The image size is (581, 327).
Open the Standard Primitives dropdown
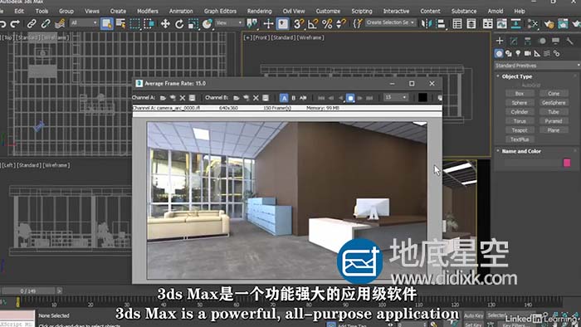(537, 66)
